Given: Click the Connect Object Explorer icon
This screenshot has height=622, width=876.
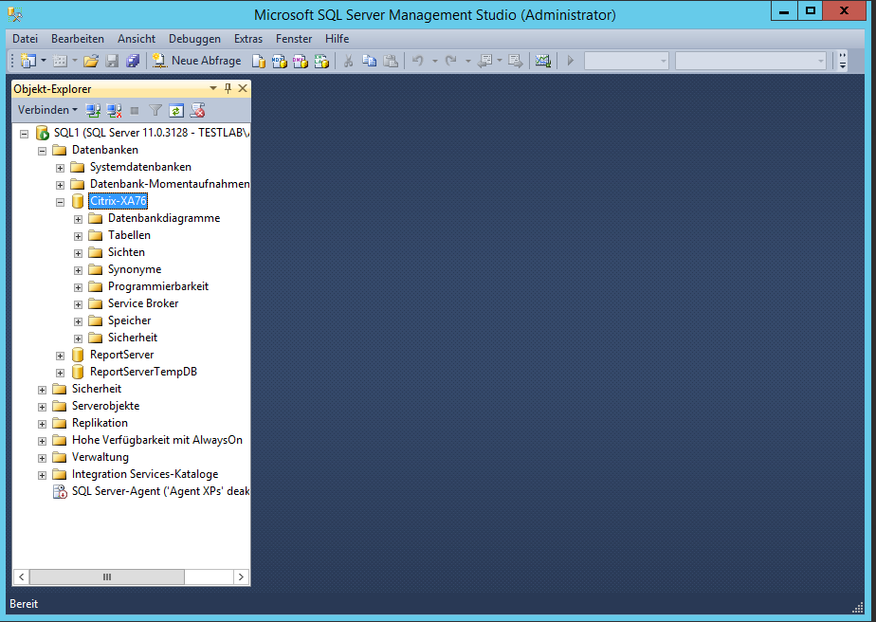Looking at the screenshot, I should point(93,111).
